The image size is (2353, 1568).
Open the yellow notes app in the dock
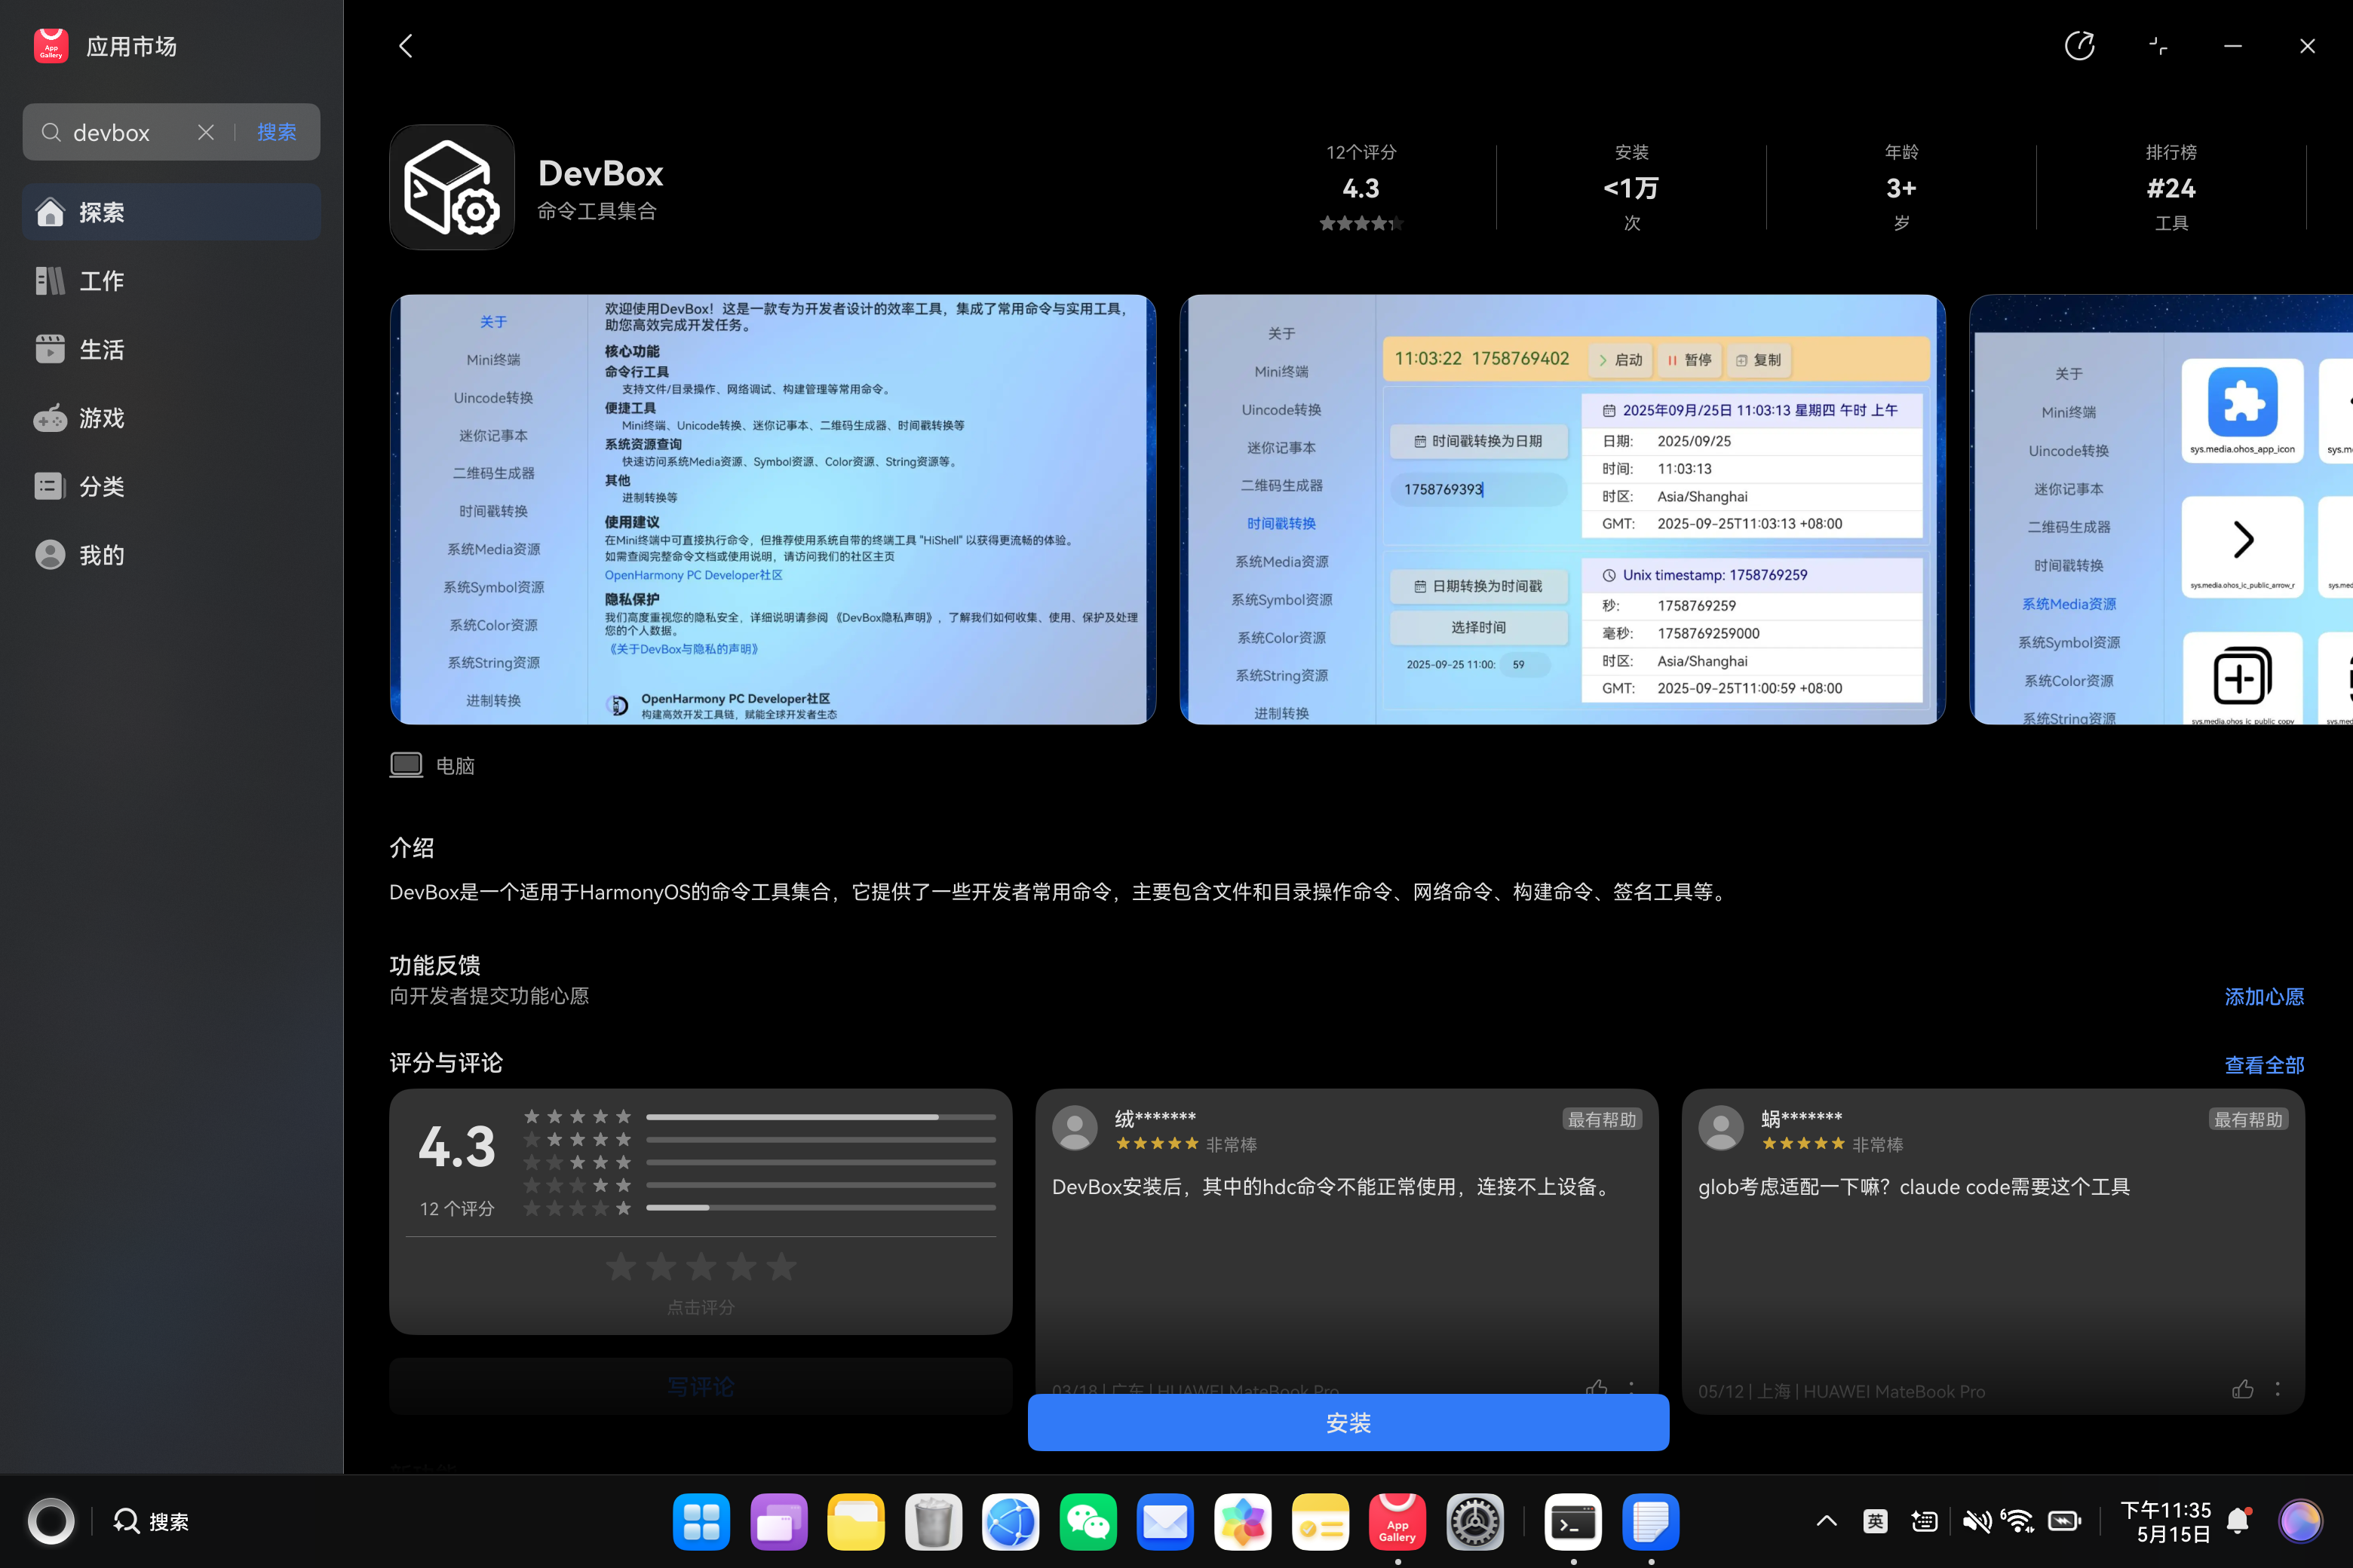[1321, 1522]
